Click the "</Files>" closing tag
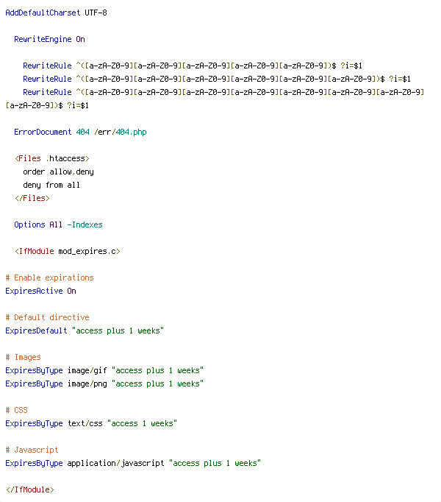 pos(32,199)
